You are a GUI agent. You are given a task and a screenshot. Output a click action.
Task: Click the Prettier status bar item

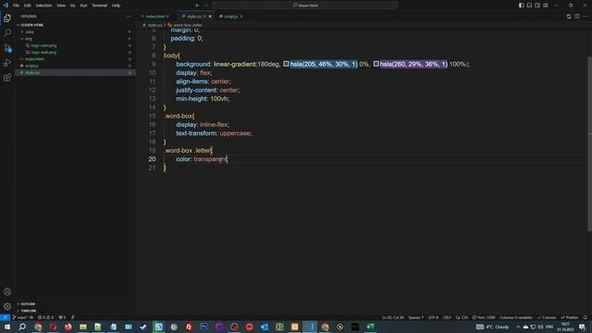pos(570,317)
